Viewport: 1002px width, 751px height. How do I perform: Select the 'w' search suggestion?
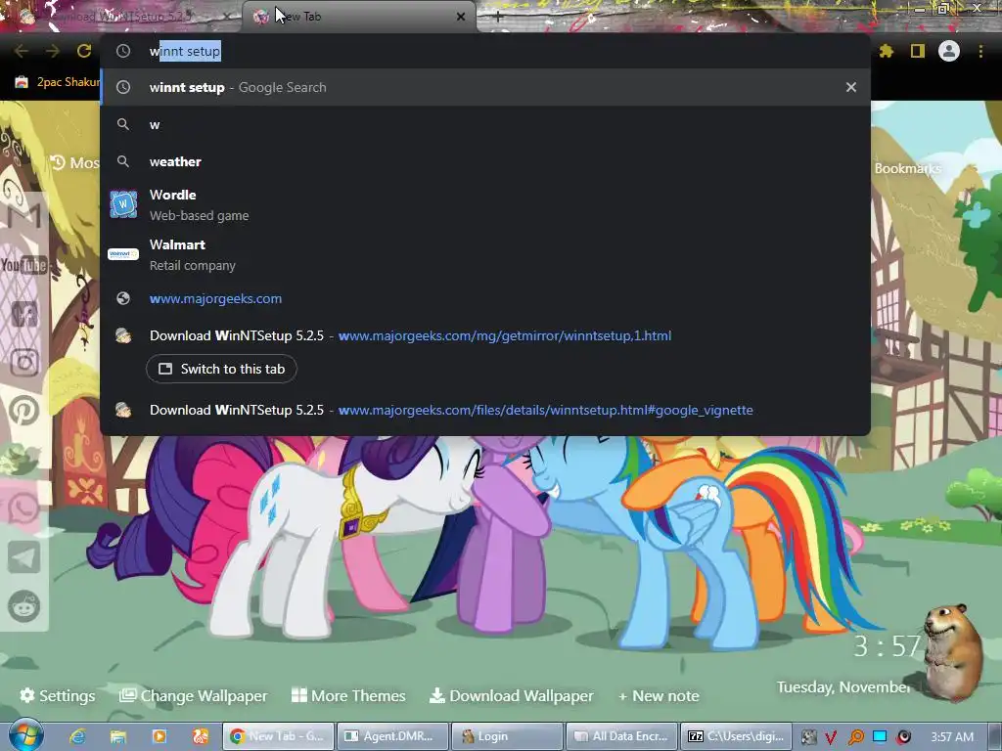pos(485,124)
